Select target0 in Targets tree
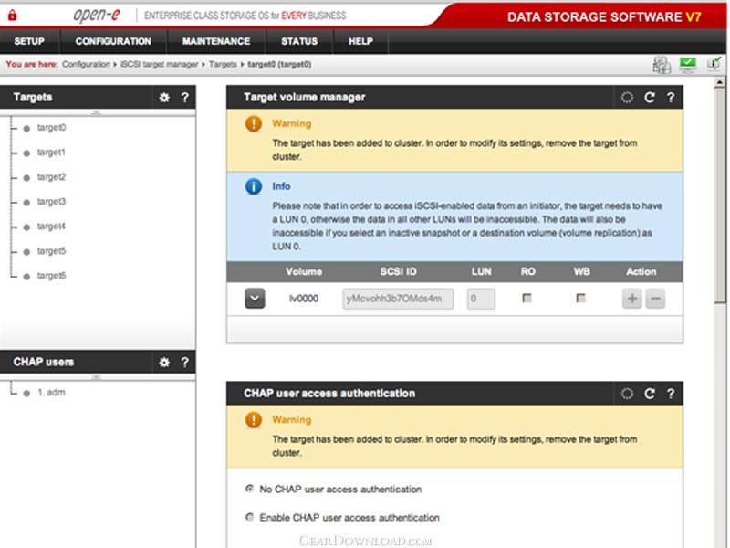730x548 pixels. (51, 128)
